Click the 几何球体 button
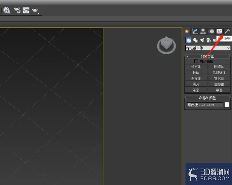 [x=219, y=73]
